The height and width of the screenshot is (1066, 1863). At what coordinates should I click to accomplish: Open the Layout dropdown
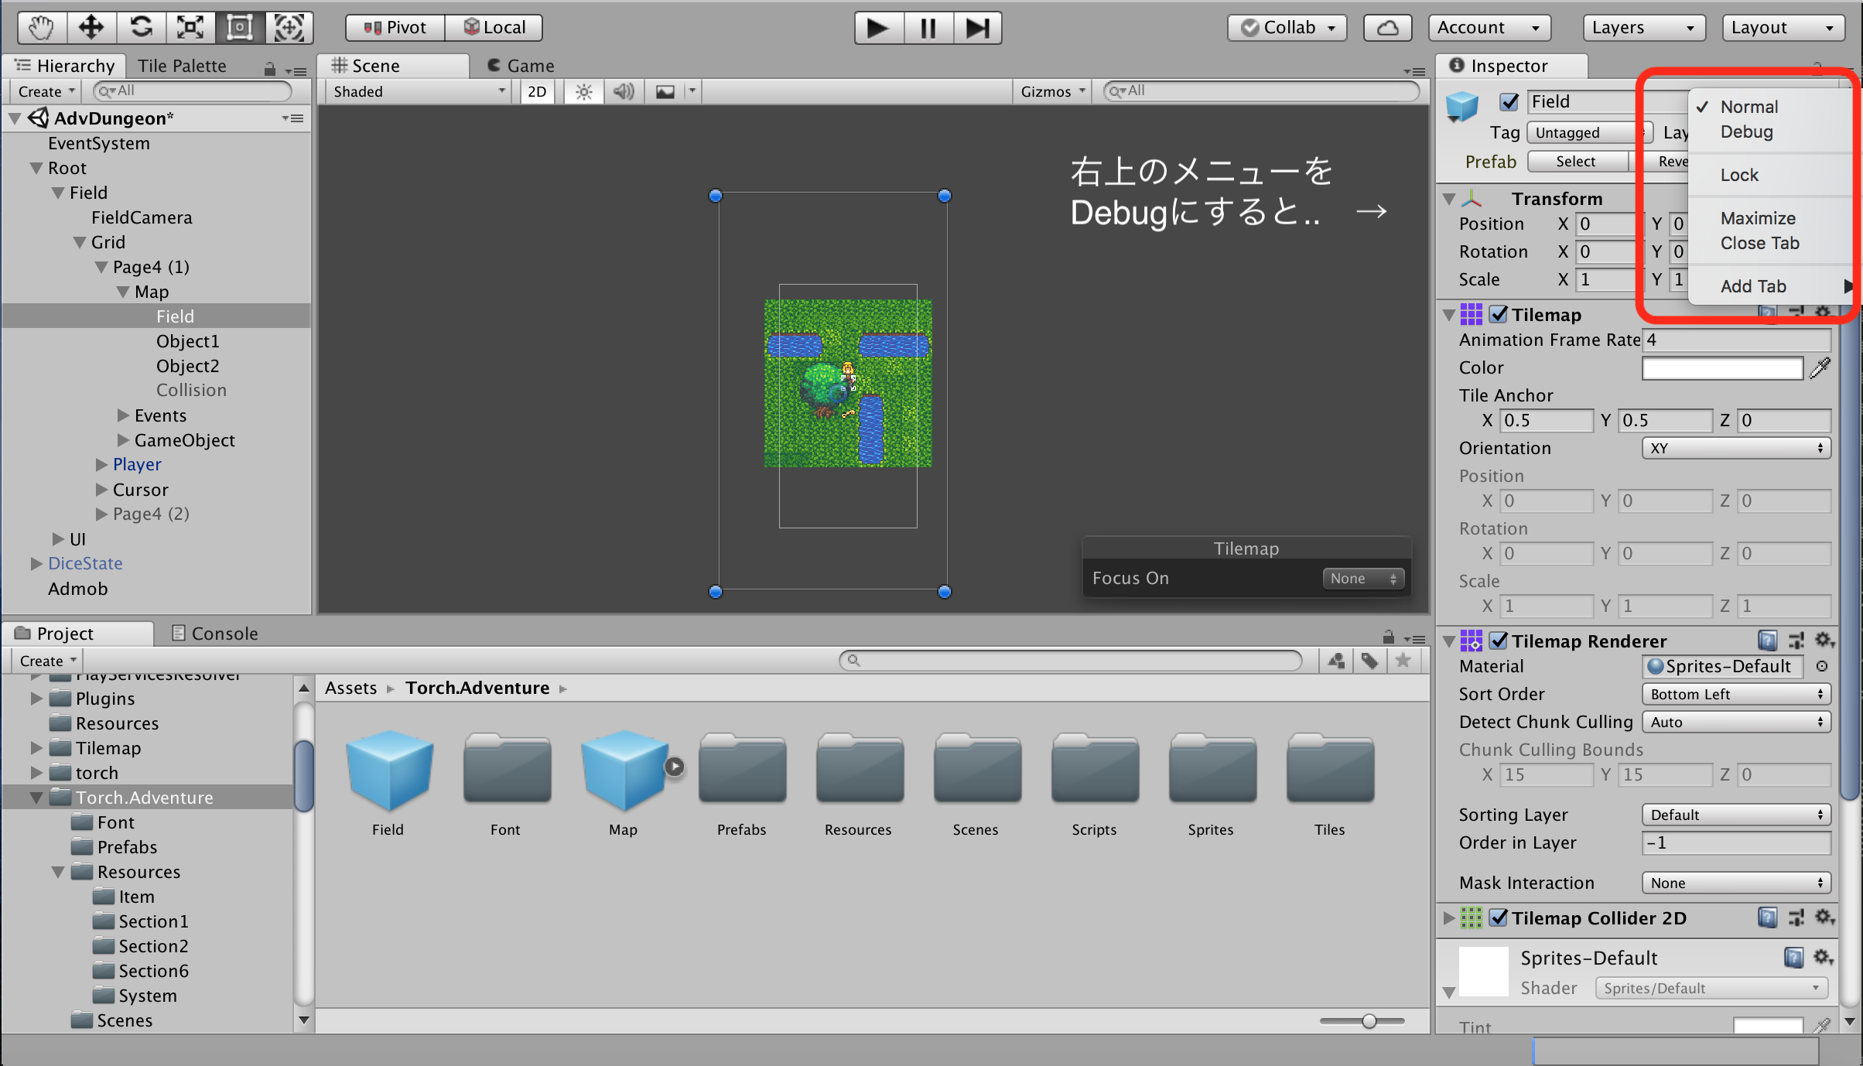1783,28
